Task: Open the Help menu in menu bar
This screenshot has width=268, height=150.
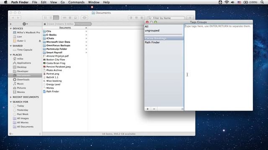Action: pos(106,2)
